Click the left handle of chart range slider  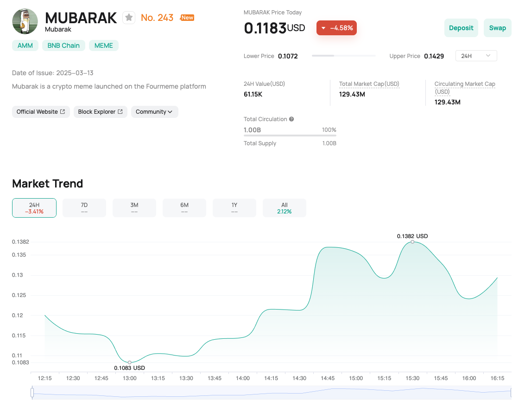32,392
